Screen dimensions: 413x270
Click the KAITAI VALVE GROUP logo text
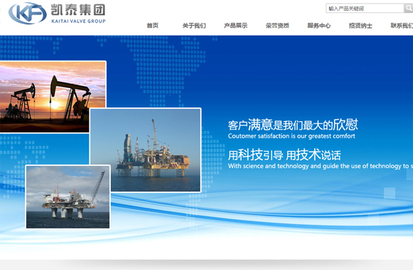click(78, 21)
